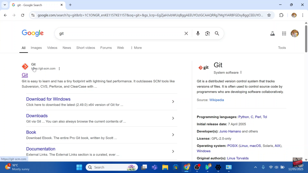Screen dimensions: 308x173
Task: Switch to News tab
Action: point(67,48)
